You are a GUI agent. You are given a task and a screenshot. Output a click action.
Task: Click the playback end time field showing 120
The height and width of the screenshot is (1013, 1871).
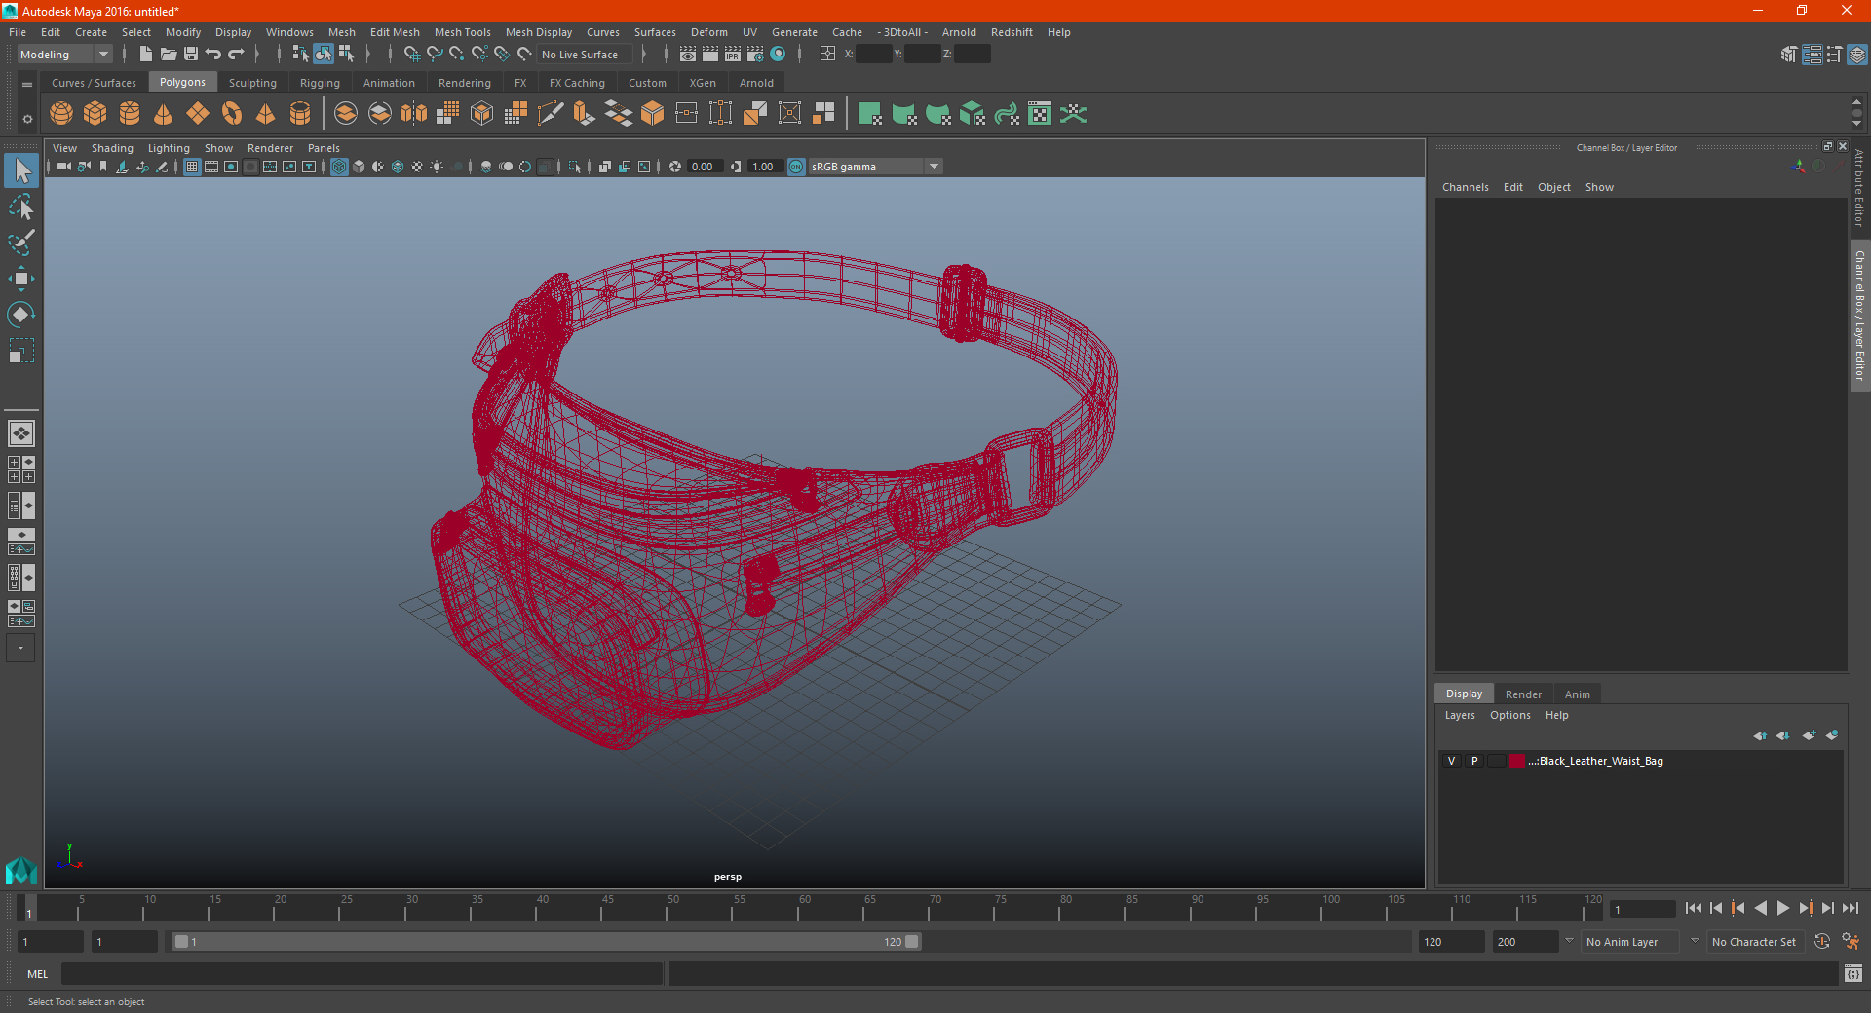(x=1451, y=942)
